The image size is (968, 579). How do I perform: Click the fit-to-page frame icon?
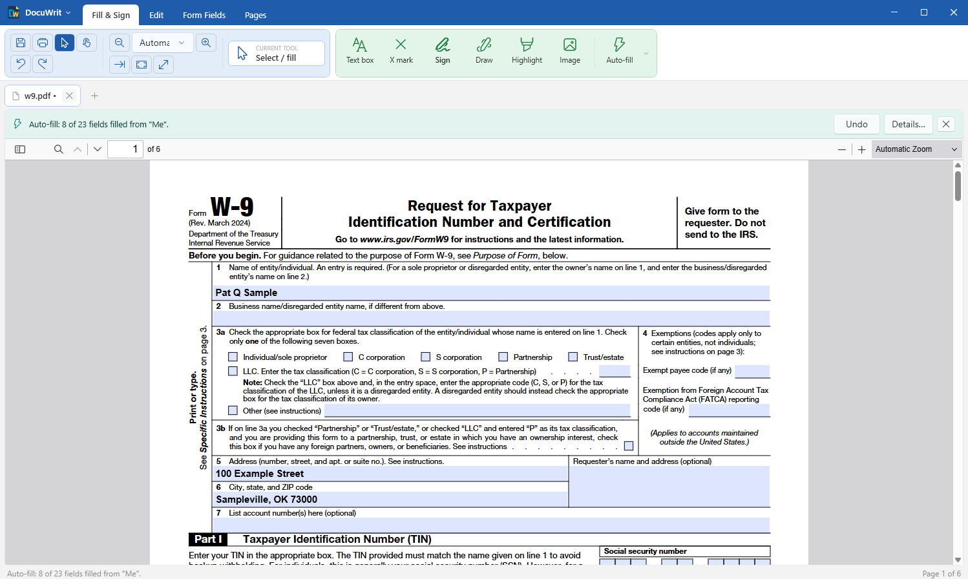(x=142, y=64)
